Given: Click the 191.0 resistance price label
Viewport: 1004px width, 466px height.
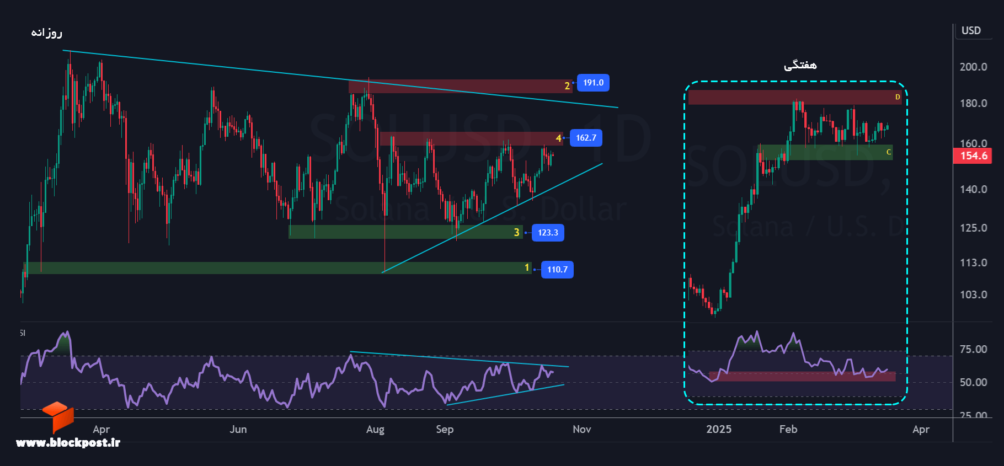Looking at the screenshot, I should coord(593,83).
